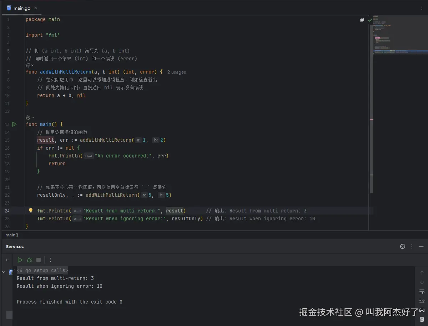428x326 pixels.
Task: Click the 'b:' parameter hint on line 22
Action: 161,195
